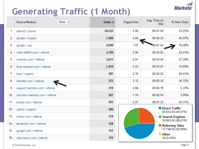Viewport: 199px width, 149px height.
Task: Select the visits value 1,478
Action: (x=110, y=67)
